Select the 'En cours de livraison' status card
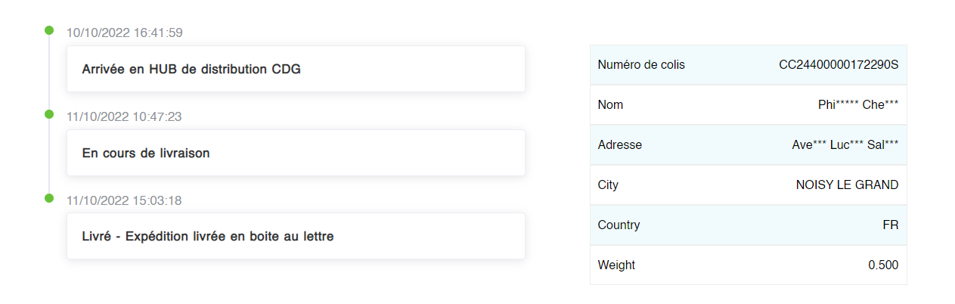The height and width of the screenshot is (304, 955). [296, 154]
